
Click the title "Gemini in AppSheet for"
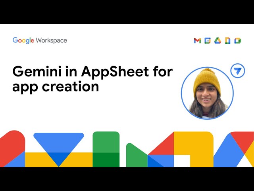tap(92, 72)
